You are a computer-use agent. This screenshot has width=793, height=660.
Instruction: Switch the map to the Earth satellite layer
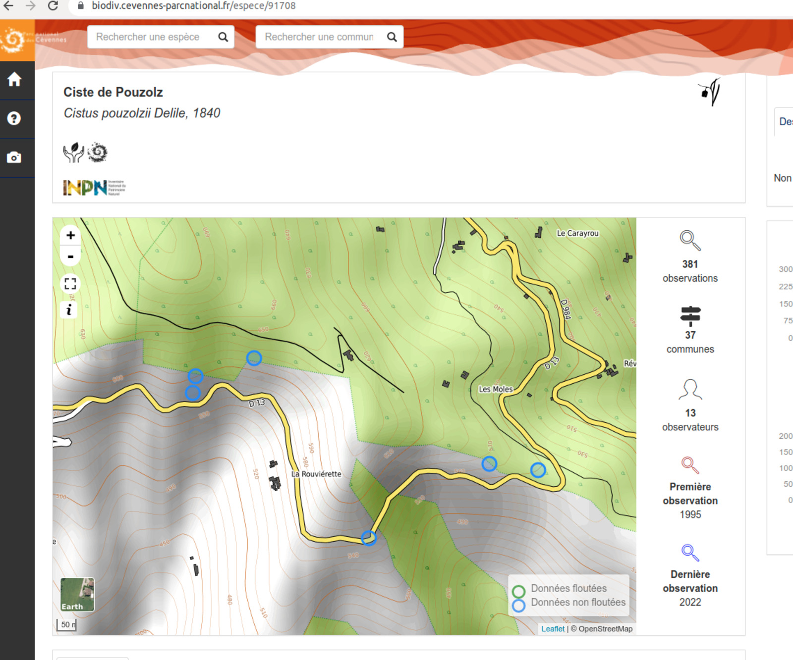point(77,594)
